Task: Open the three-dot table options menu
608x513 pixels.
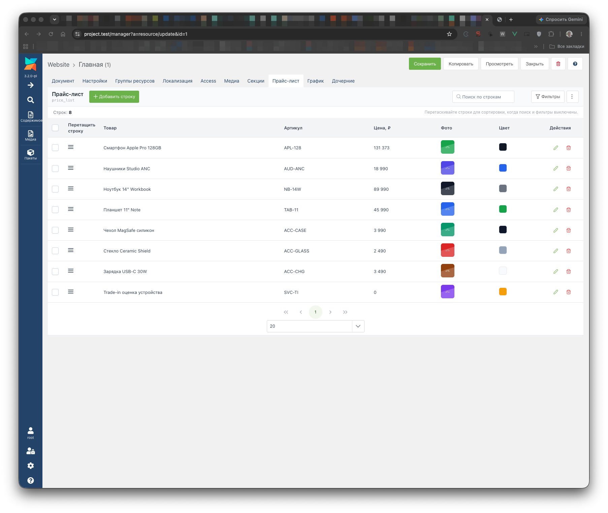Action: coord(572,97)
